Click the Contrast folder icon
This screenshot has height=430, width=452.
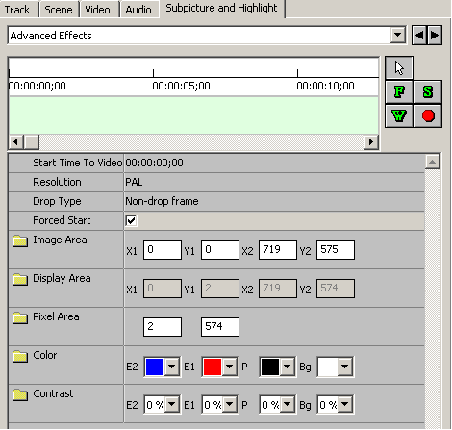pos(20,394)
